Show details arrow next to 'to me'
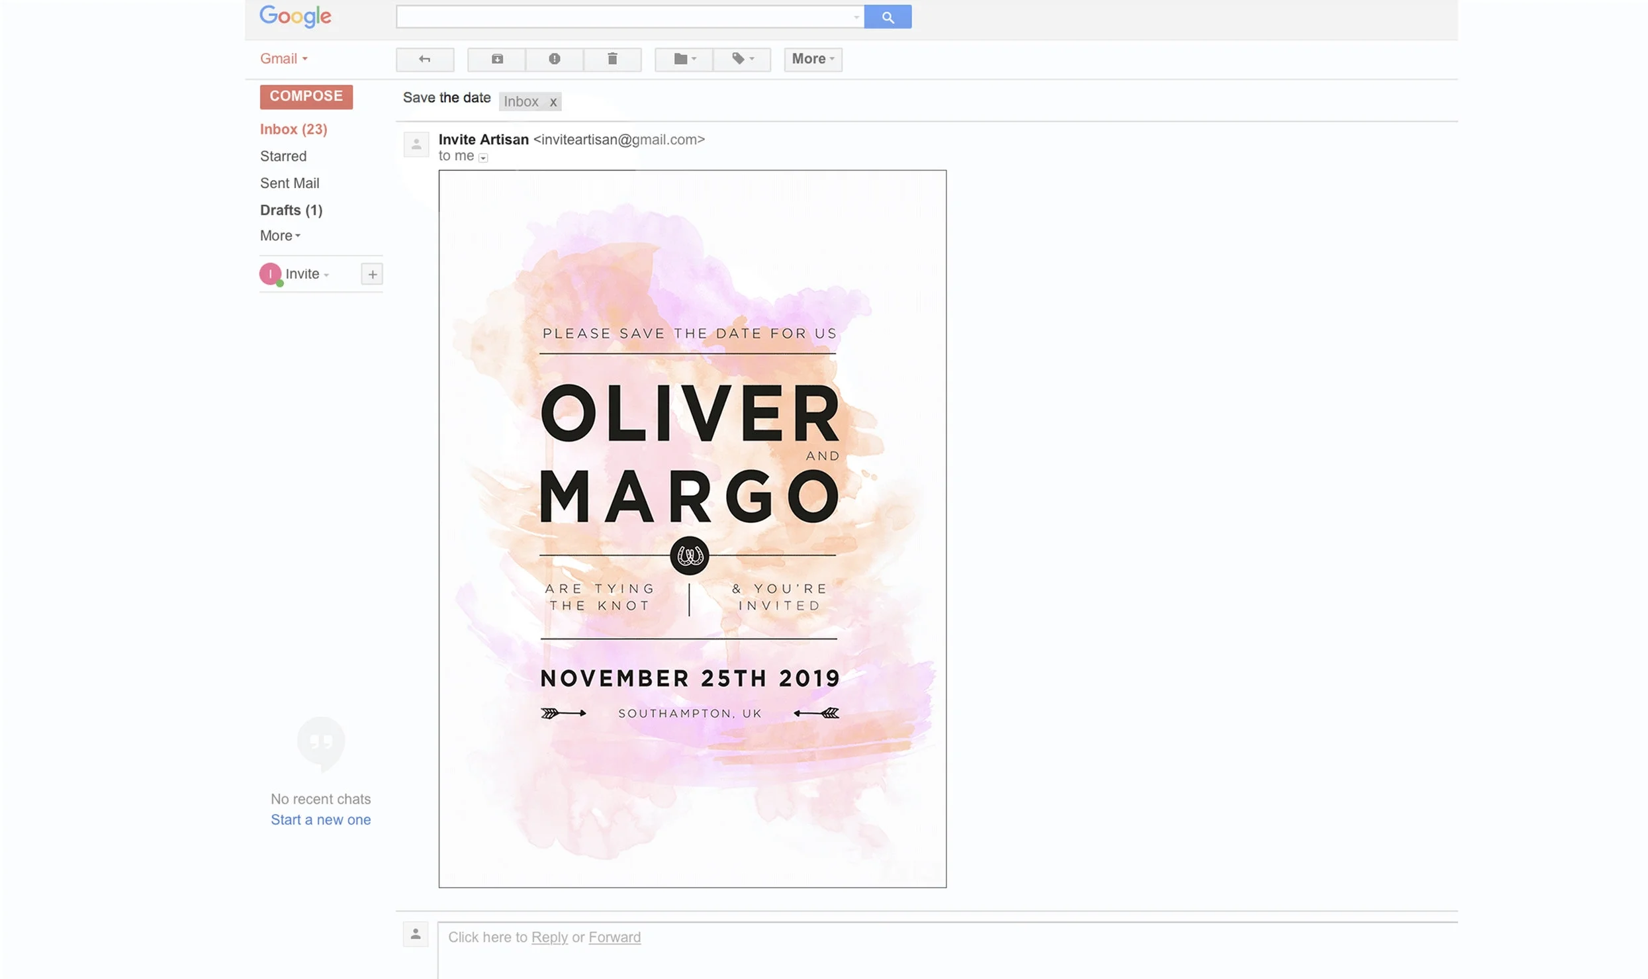Screen dimensions: 1648x979 point(483,158)
